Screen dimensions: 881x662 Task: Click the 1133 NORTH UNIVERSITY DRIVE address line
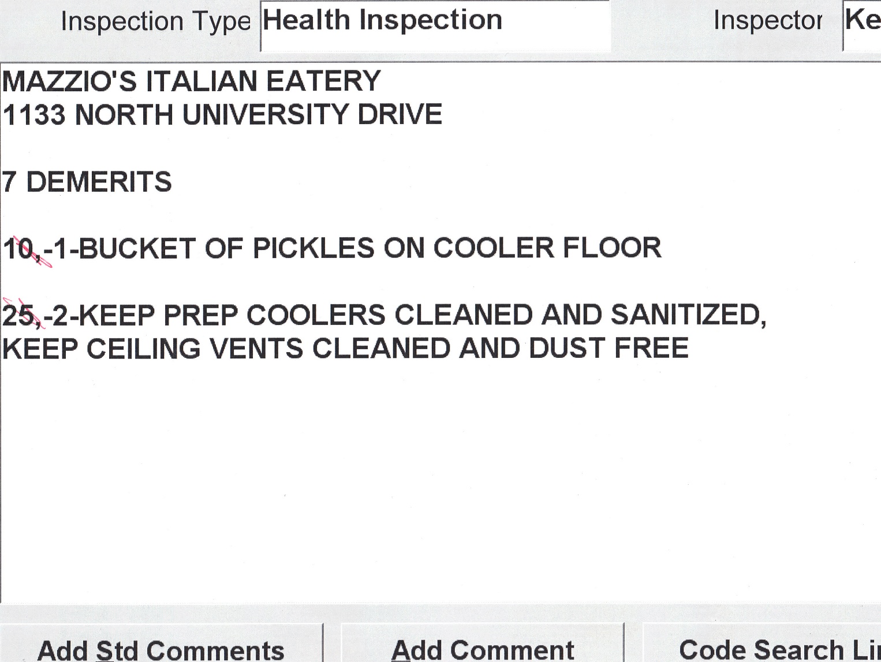[222, 115]
